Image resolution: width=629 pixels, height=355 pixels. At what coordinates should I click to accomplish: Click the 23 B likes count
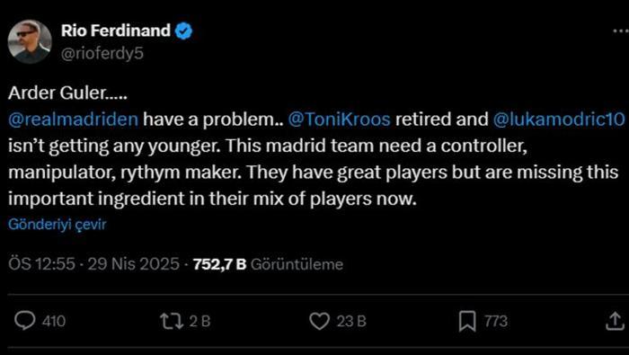point(351,322)
